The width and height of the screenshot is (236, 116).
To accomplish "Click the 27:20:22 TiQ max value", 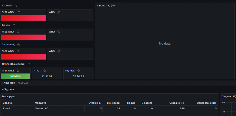I will [78, 77].
